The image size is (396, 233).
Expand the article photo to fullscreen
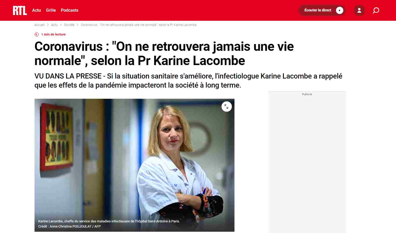226,107
